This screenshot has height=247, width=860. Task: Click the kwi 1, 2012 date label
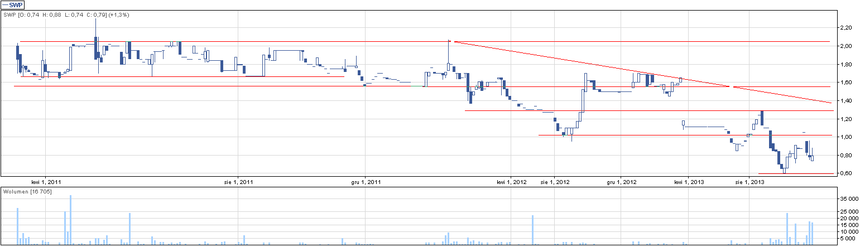[x=512, y=182]
